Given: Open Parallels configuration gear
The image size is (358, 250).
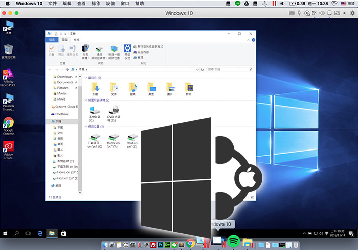Looking at the screenshot, I should (x=352, y=13).
